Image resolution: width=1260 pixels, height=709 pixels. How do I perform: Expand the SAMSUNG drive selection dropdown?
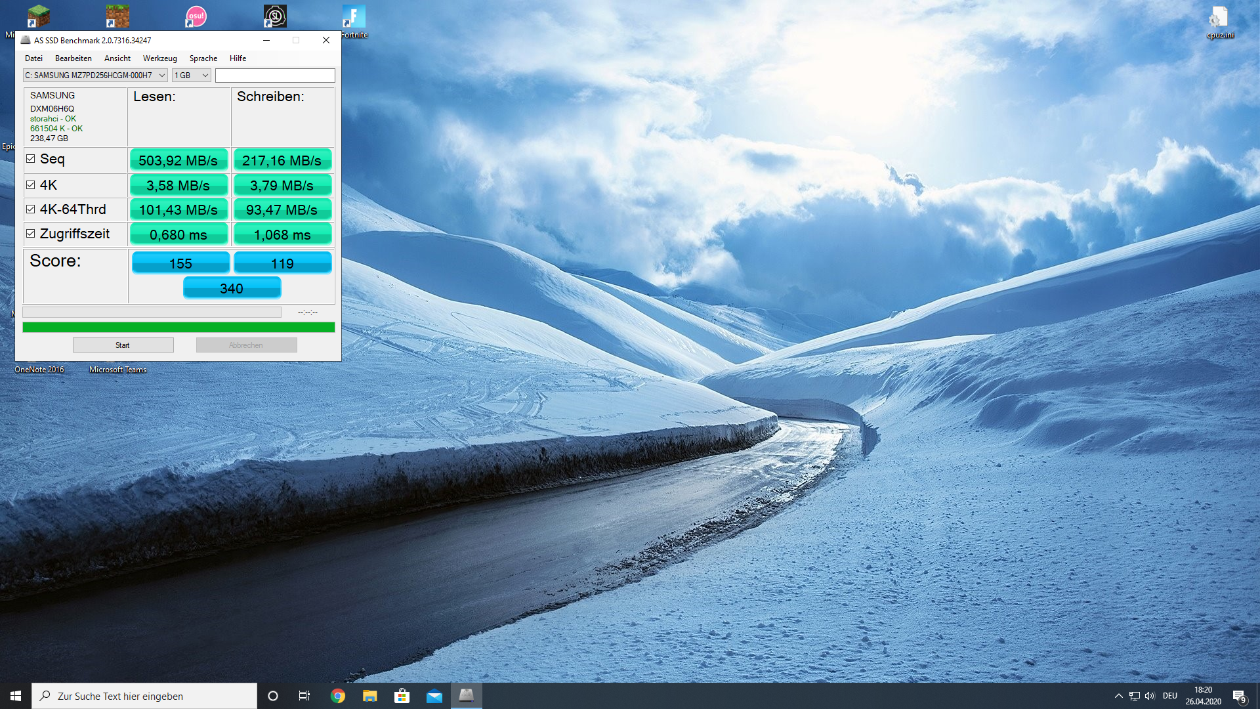pyautogui.click(x=161, y=75)
